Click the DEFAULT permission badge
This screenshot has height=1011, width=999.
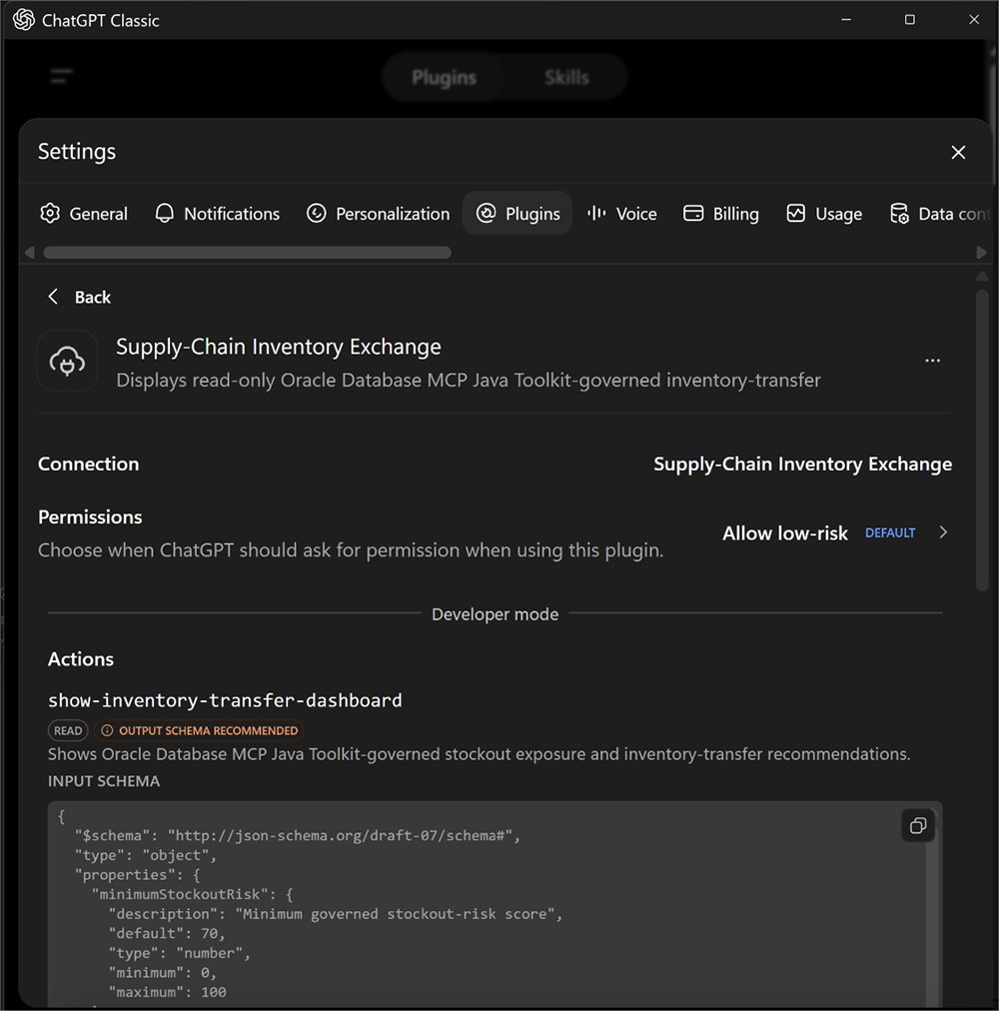coord(890,533)
